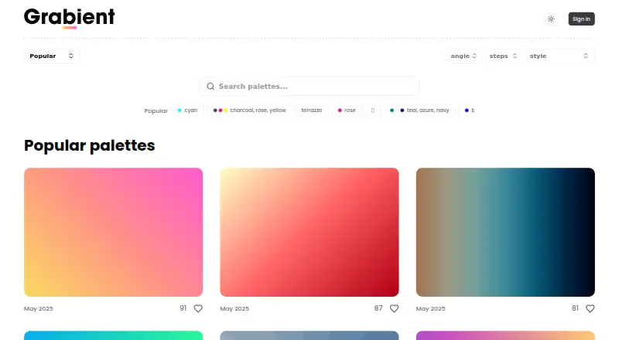Click the May 2025 date under the first palette
Screen dimensions: 619x340
[x=38, y=309]
